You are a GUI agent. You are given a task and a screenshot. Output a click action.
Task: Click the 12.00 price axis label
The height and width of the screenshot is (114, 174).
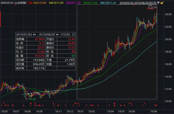[168, 89]
